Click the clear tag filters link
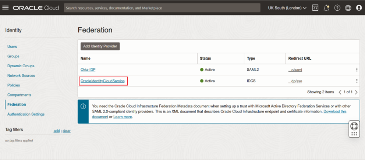 [67, 131]
